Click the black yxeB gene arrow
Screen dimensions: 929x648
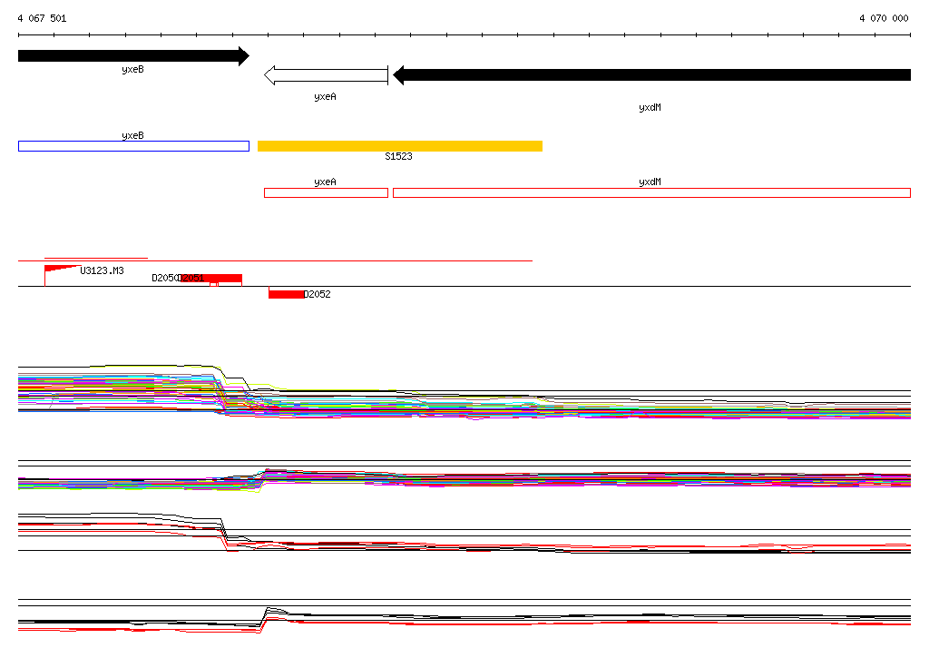(x=133, y=56)
